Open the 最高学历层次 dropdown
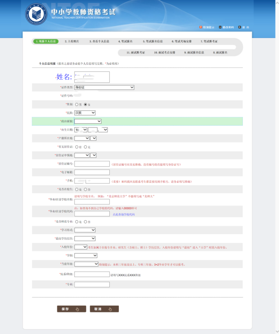 click(85, 239)
